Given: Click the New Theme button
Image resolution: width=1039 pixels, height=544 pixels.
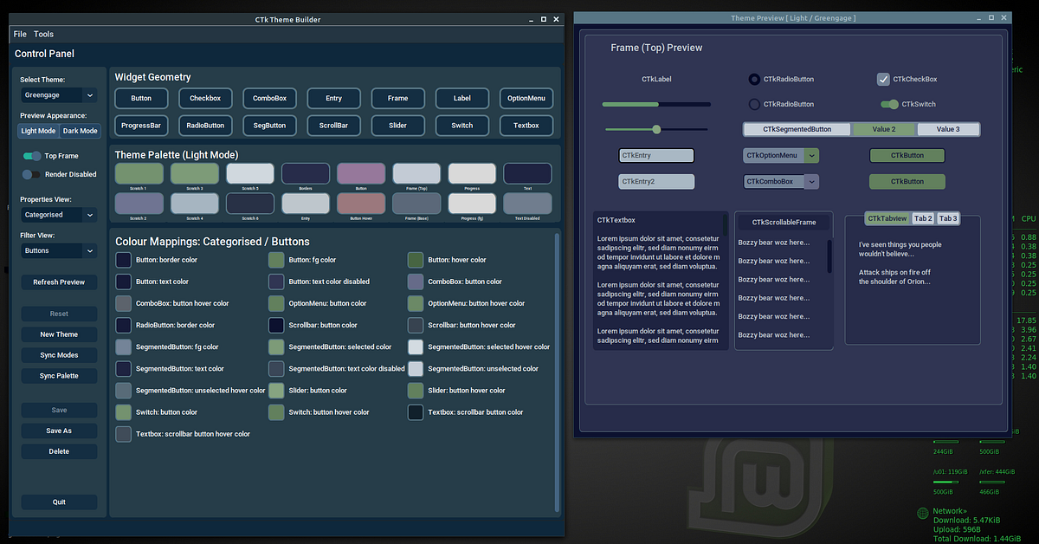Looking at the screenshot, I should click(58, 334).
